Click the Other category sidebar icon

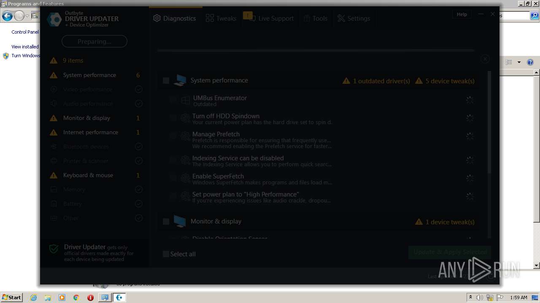(54, 218)
